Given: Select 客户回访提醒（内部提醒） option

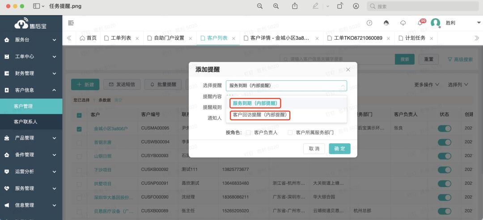Looking at the screenshot, I should pyautogui.click(x=260, y=115).
